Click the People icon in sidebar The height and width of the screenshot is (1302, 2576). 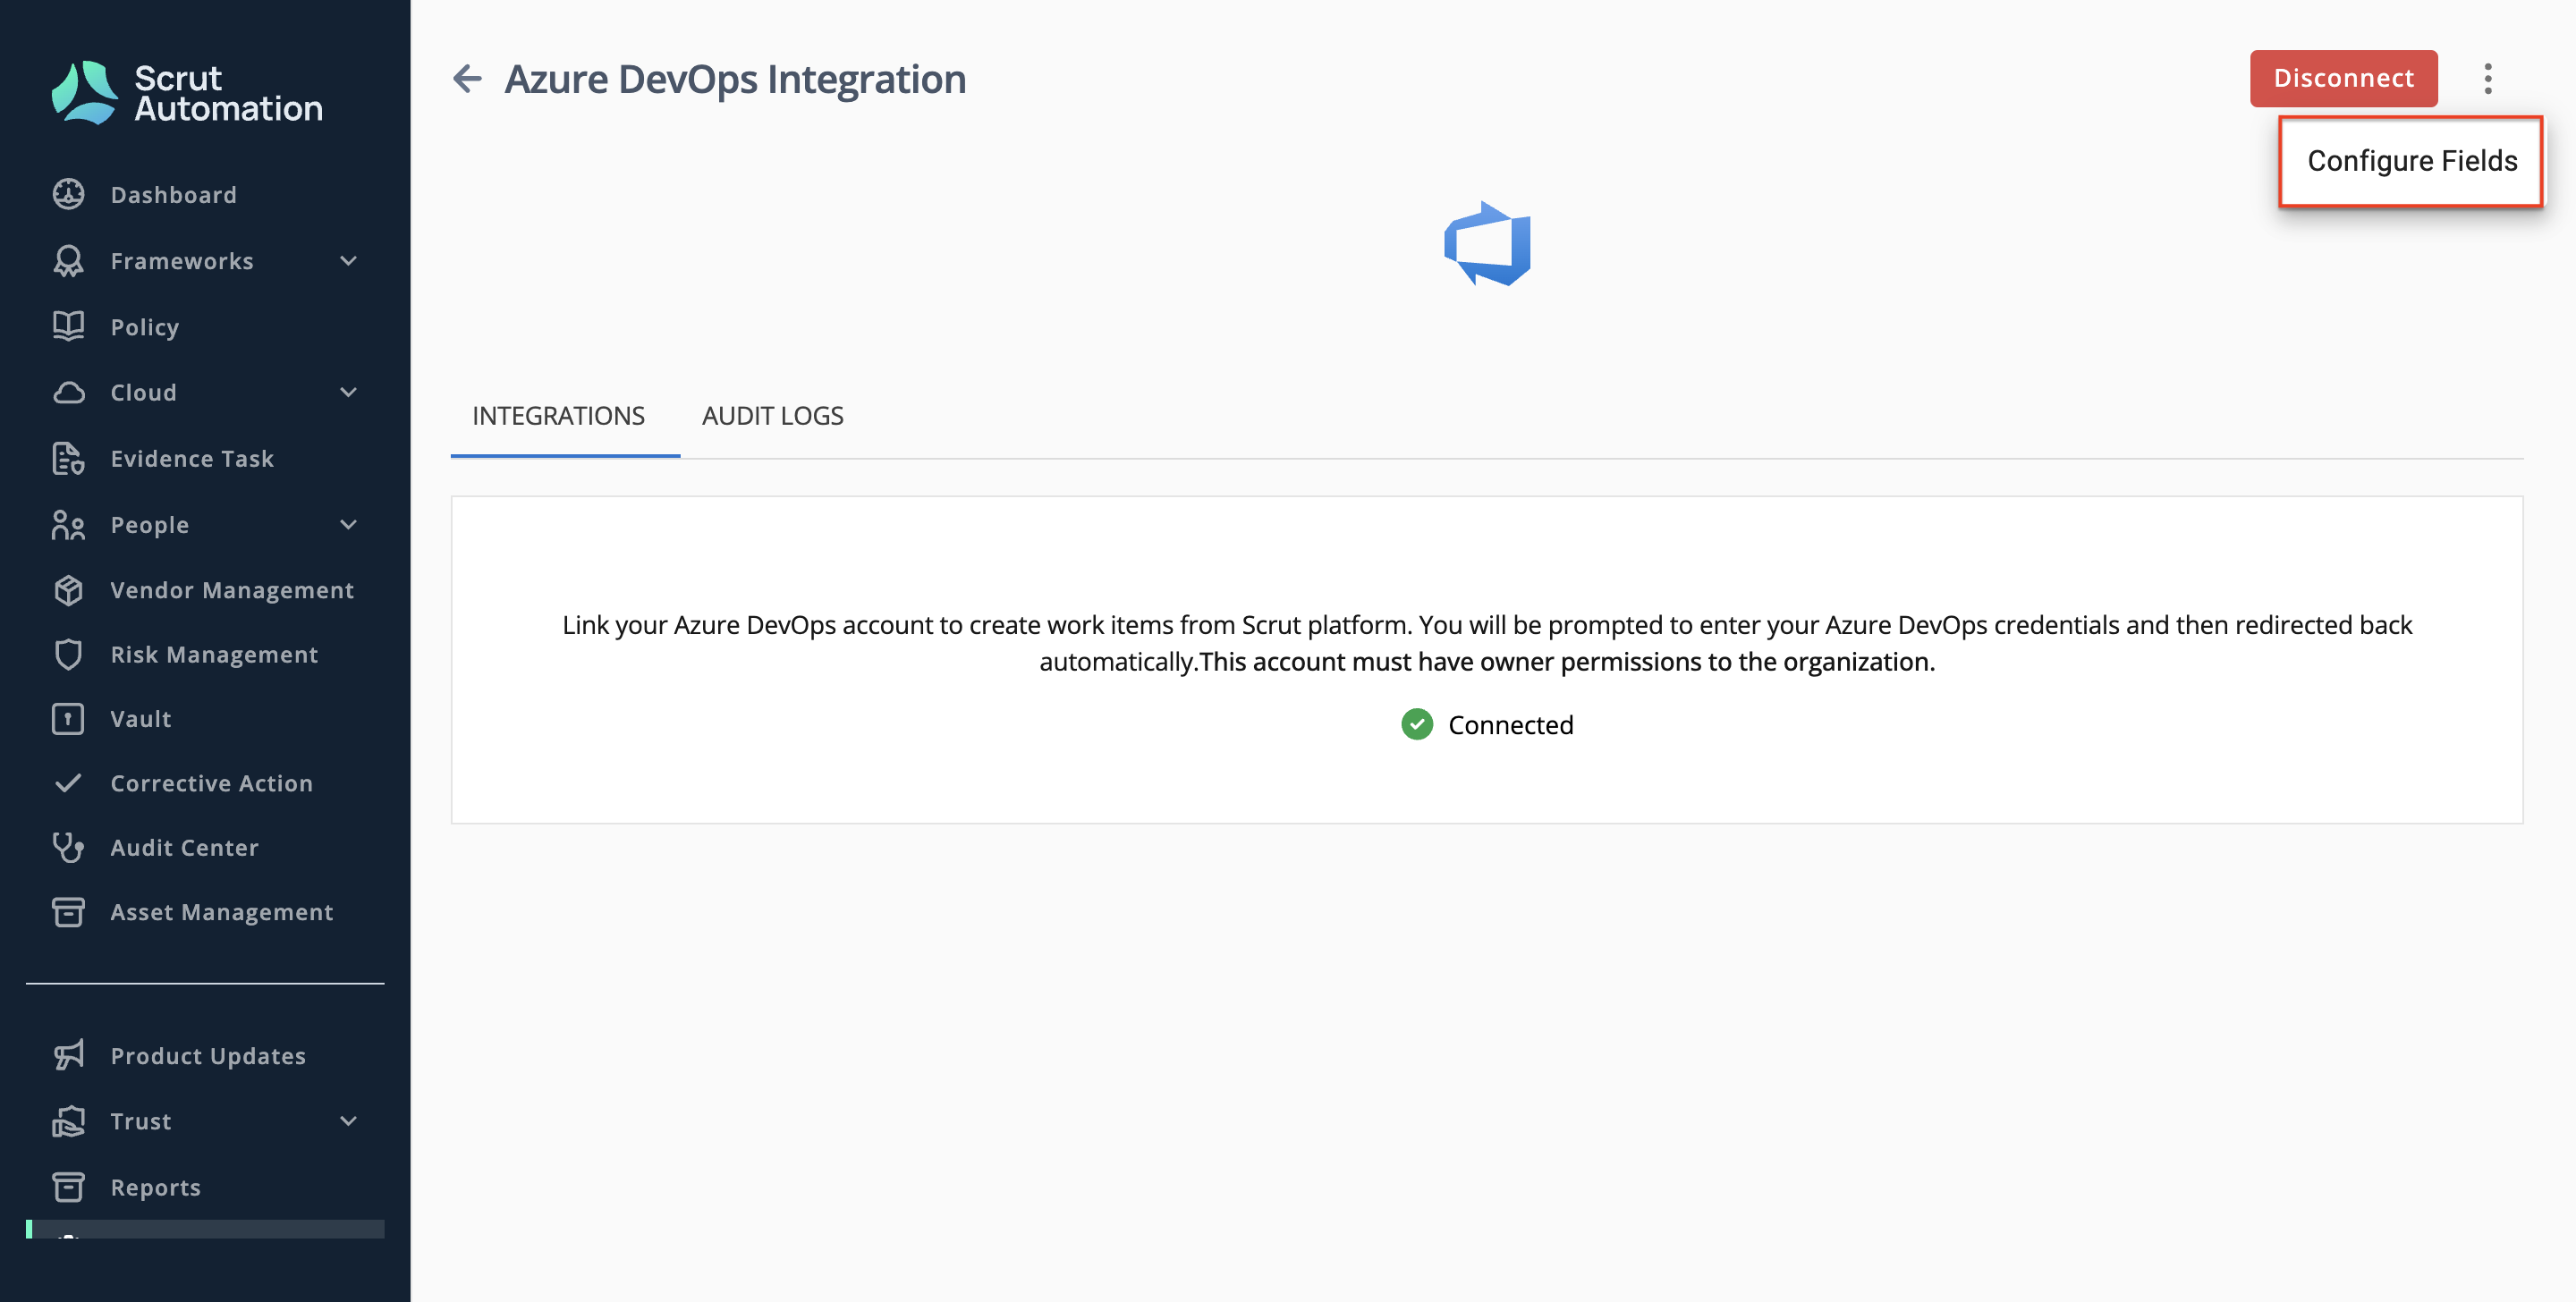pos(68,524)
